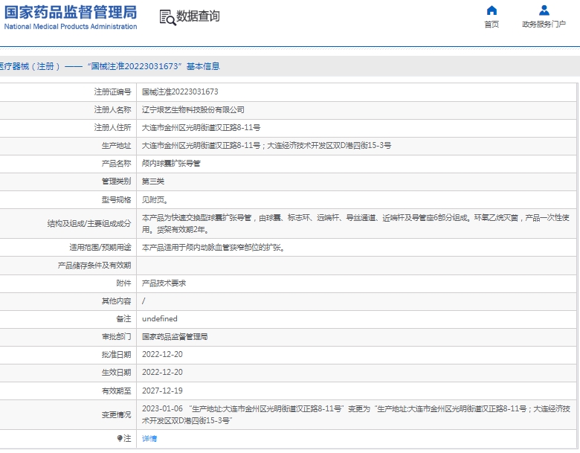Click registrant name 辽宁垠艺生物科技股份有限公司
580x453 pixels.
[x=193, y=110]
